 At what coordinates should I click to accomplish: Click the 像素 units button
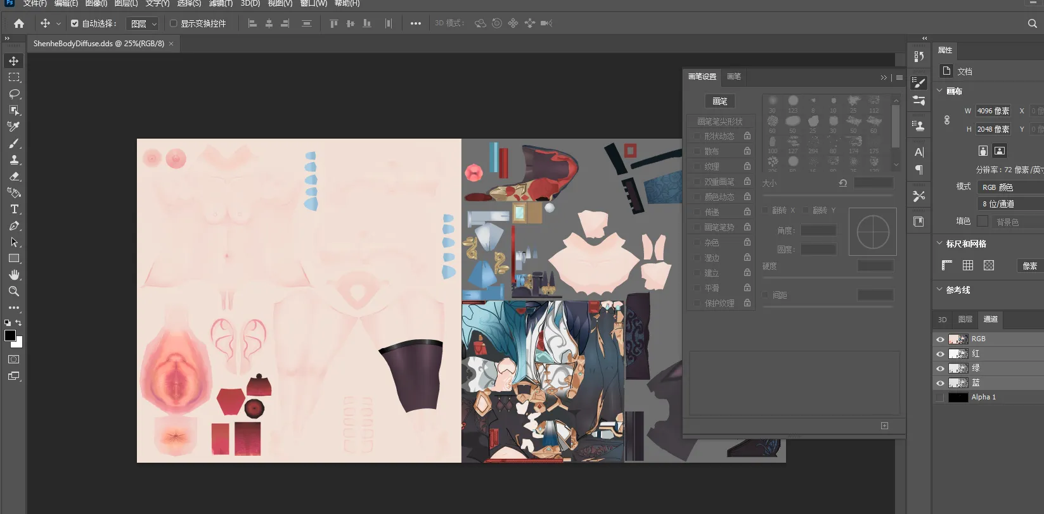(x=1030, y=266)
